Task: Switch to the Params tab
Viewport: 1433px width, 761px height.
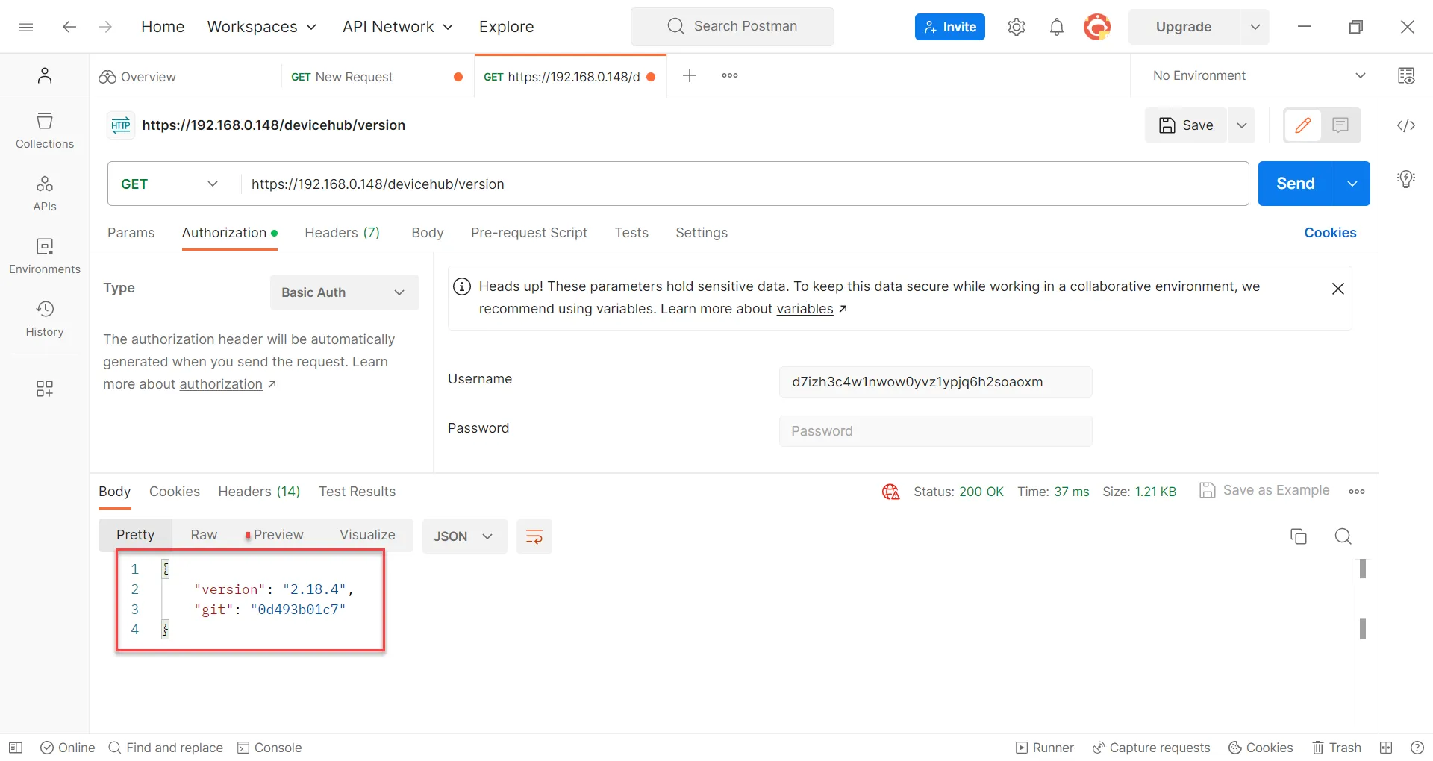Action: [x=131, y=233]
